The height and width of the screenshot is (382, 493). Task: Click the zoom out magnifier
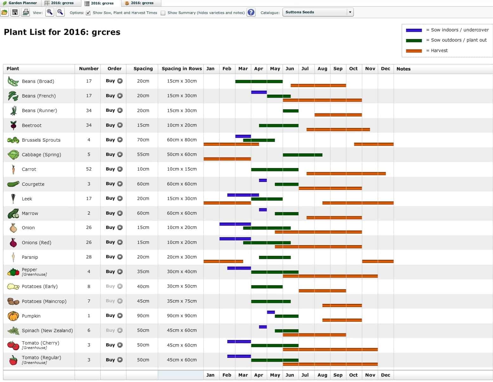pyautogui.click(x=60, y=13)
